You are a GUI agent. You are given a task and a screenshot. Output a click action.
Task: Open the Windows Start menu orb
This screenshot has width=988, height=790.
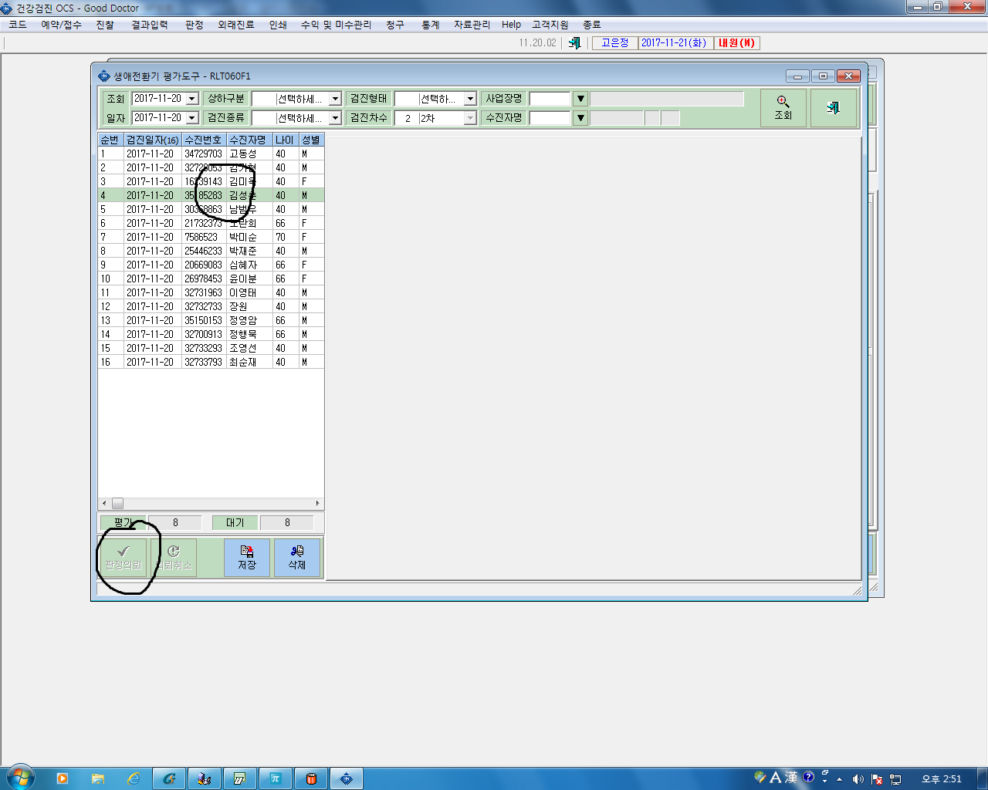pos(20,778)
